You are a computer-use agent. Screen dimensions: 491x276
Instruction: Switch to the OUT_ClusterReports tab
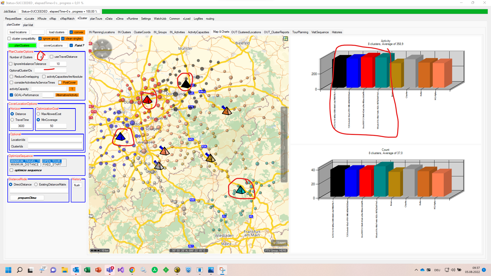point(276,32)
